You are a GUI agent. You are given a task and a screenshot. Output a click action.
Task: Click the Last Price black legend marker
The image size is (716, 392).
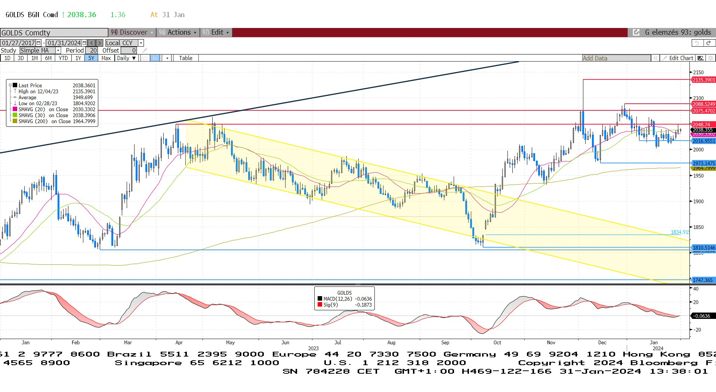coord(15,85)
